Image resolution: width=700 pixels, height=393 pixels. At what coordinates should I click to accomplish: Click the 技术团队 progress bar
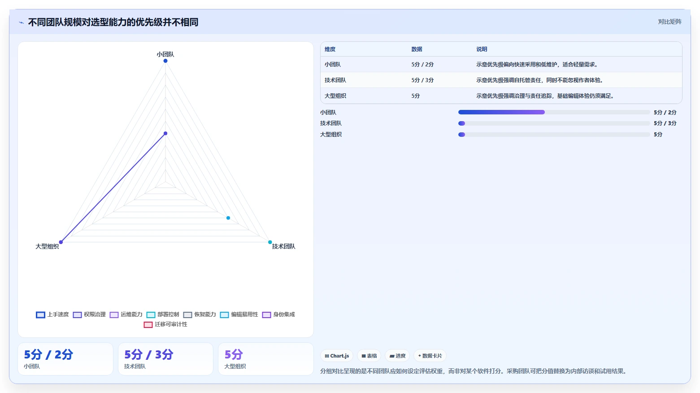coord(554,123)
